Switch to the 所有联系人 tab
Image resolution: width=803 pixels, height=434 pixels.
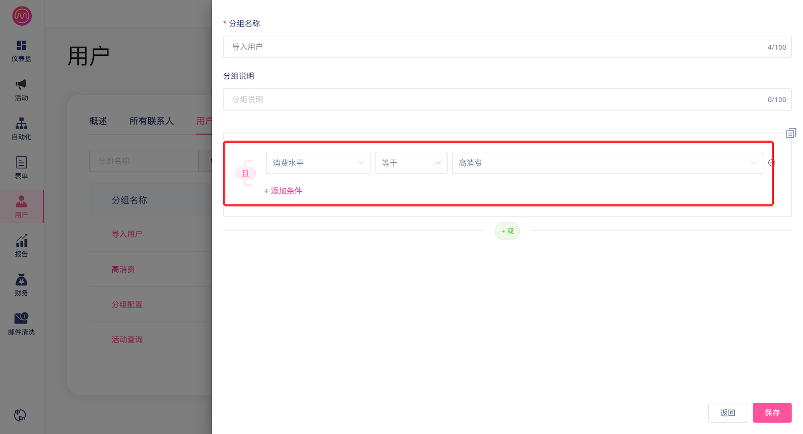point(151,121)
